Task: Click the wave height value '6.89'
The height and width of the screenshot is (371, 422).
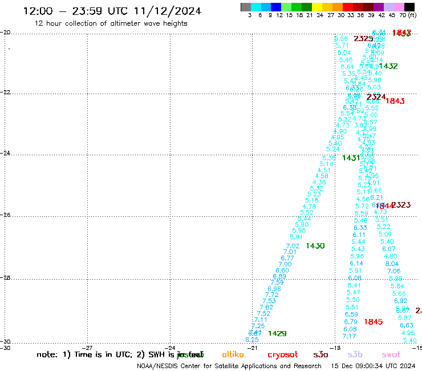Action: coord(279,276)
